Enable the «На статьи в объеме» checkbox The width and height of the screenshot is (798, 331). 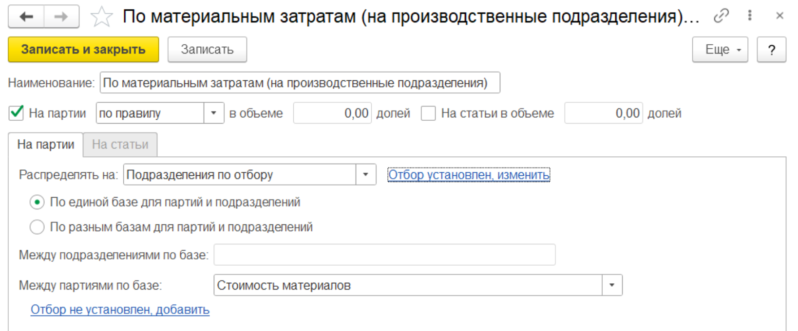click(428, 113)
